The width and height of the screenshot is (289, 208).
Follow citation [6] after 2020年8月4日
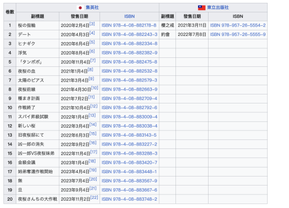pos(92,51)
